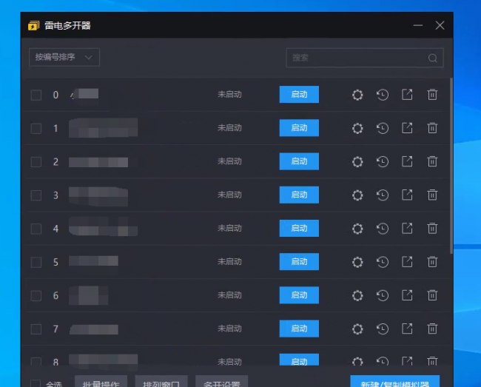The width and height of the screenshot is (481, 387).
Task: Start emulator 5 with 启动 button
Action: pyautogui.click(x=299, y=262)
